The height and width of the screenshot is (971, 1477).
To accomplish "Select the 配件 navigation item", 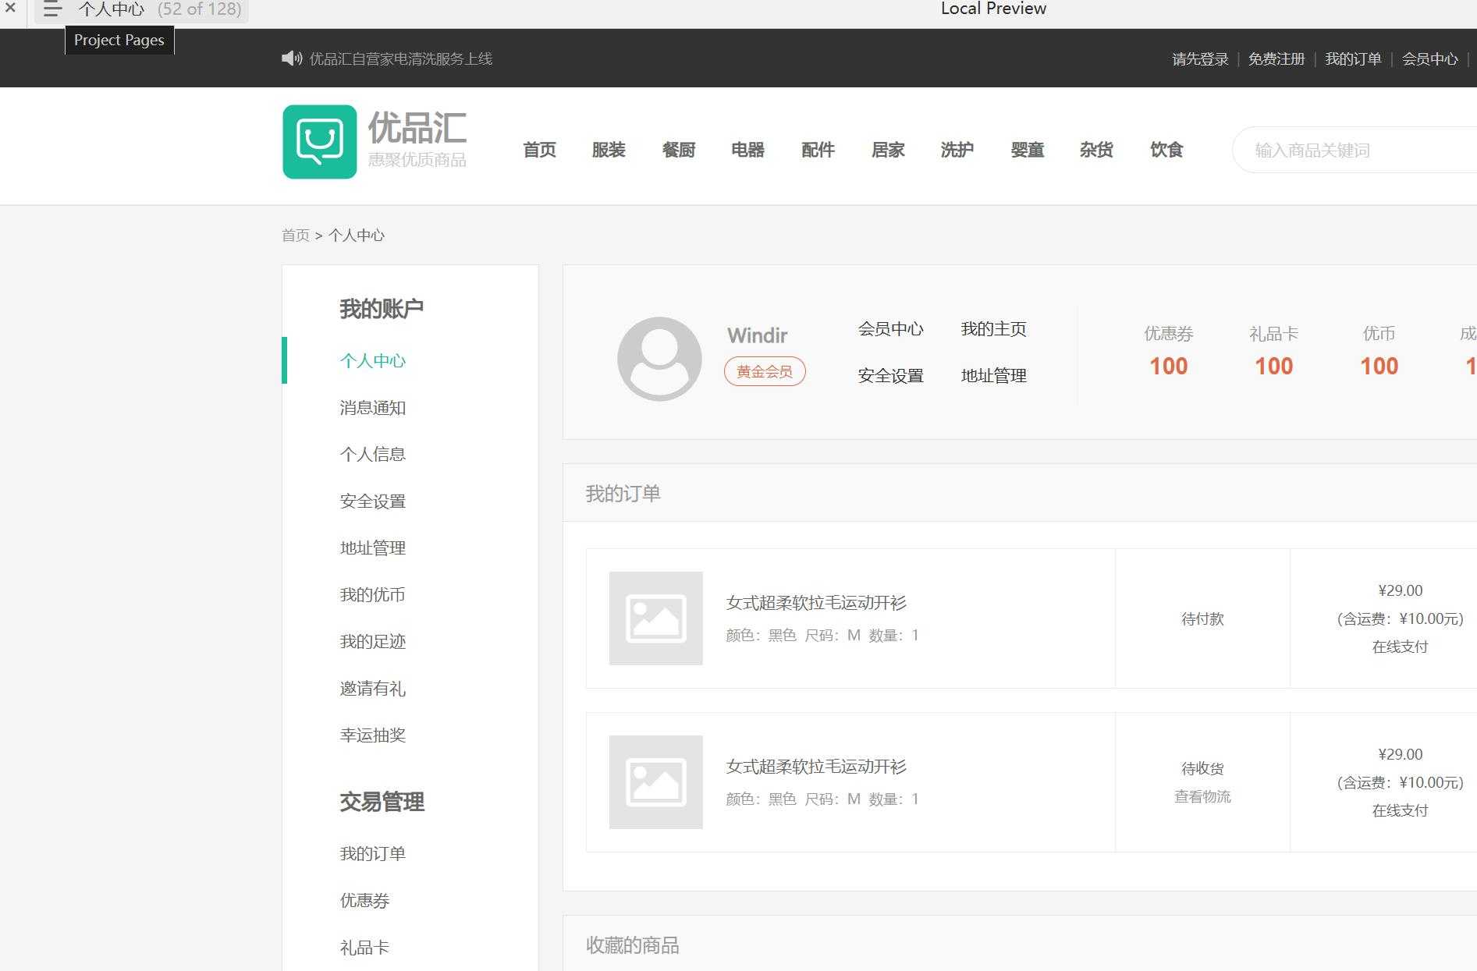I will tap(818, 150).
